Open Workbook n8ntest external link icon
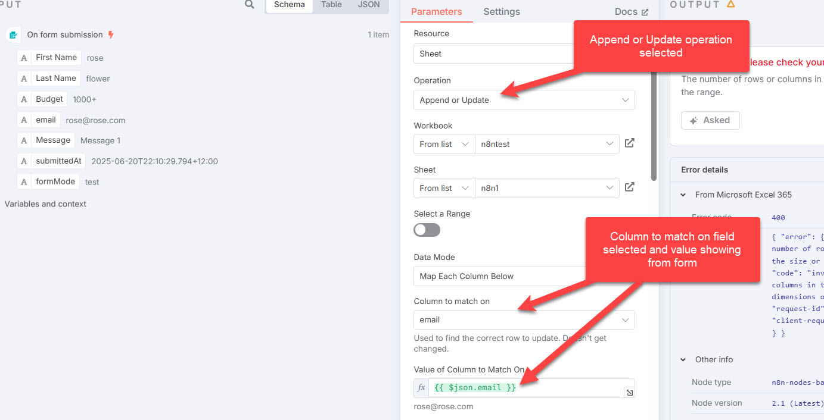 click(630, 143)
